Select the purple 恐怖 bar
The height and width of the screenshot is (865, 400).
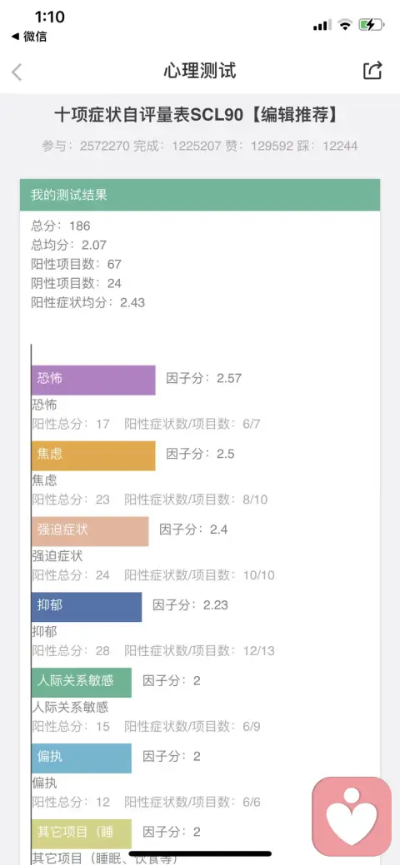click(93, 380)
